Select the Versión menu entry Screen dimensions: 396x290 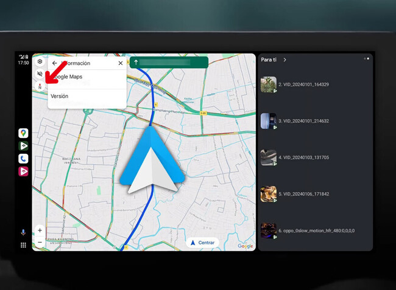point(60,96)
